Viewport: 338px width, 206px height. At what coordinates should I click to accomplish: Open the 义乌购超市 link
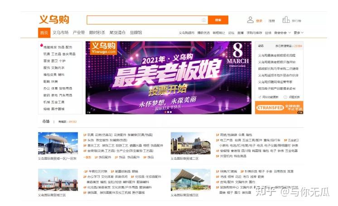click(x=187, y=33)
